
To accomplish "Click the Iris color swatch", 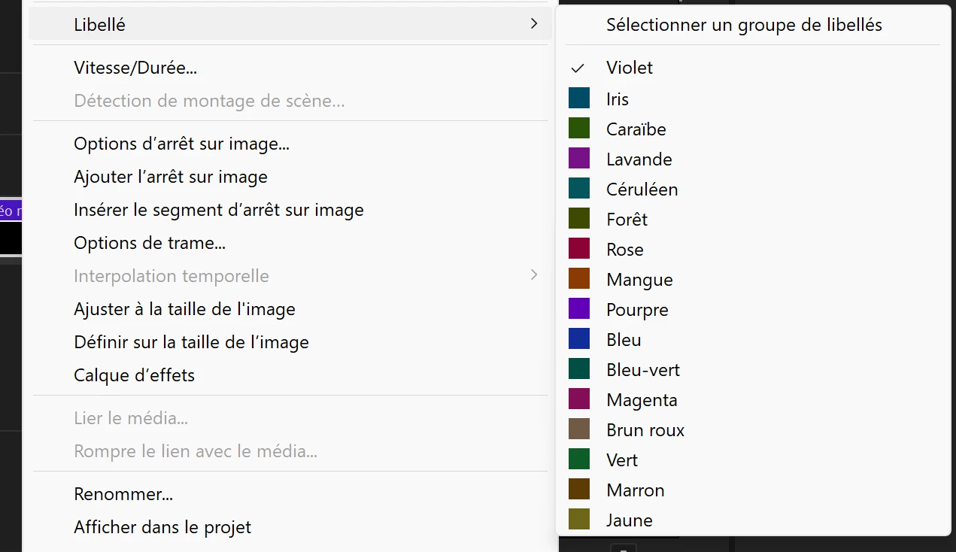I will coord(579,99).
